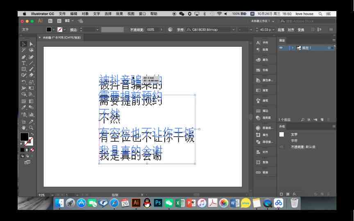This screenshot has width=354, height=221.
Task: Open the Align (对齐) panel from the dock
Action: point(263,152)
